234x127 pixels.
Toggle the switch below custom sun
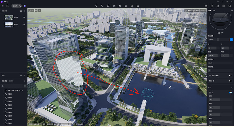[x=230, y=81]
